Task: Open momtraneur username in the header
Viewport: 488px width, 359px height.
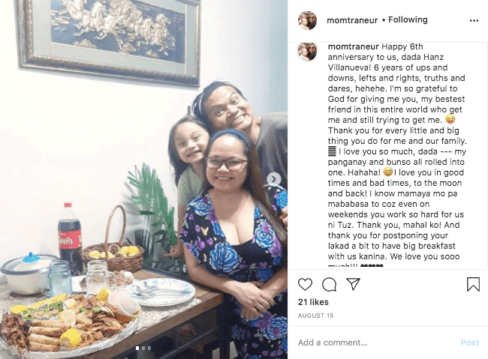Action: pyautogui.click(x=352, y=20)
